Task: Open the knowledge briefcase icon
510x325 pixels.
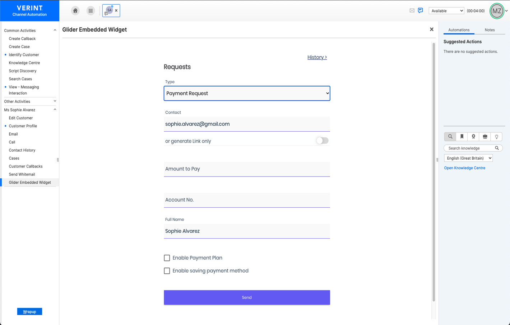Action: click(x=485, y=137)
